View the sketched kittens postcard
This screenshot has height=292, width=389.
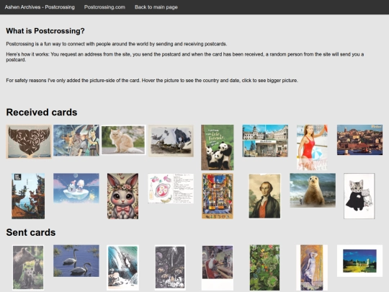pos(359,196)
